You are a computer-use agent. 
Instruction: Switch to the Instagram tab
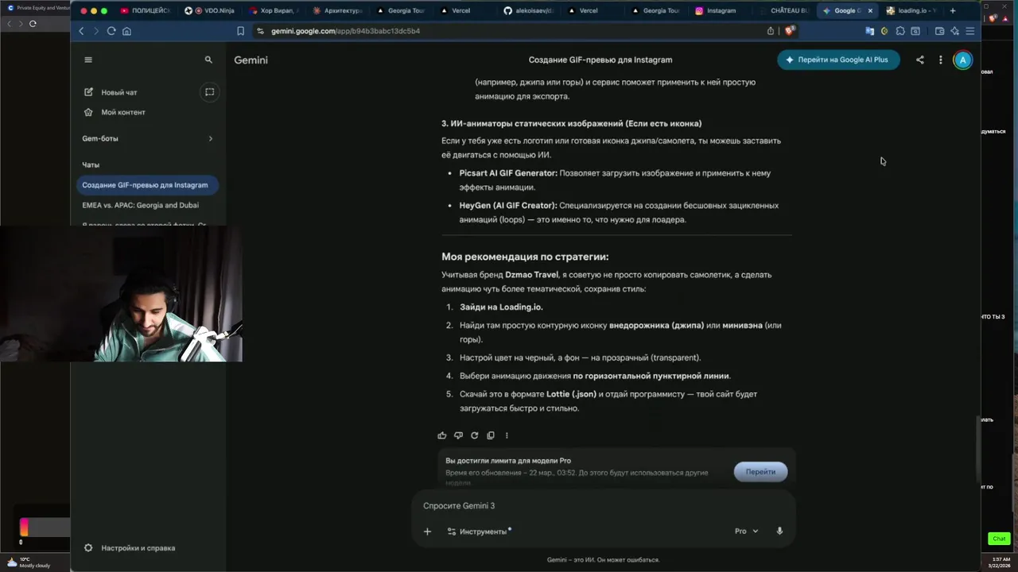[721, 11]
